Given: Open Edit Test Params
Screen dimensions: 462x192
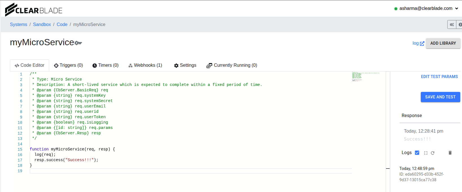Looking at the screenshot, I should pos(439,77).
